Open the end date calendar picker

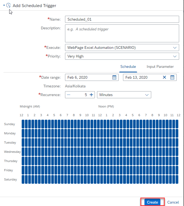172,77
